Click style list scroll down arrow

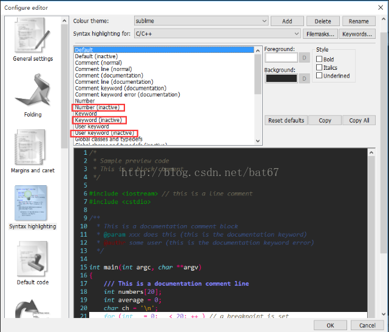[258, 141]
